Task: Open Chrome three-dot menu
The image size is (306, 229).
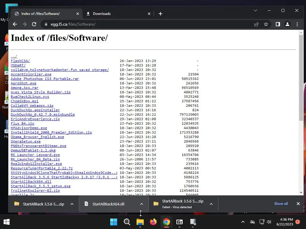Action: 297,24
